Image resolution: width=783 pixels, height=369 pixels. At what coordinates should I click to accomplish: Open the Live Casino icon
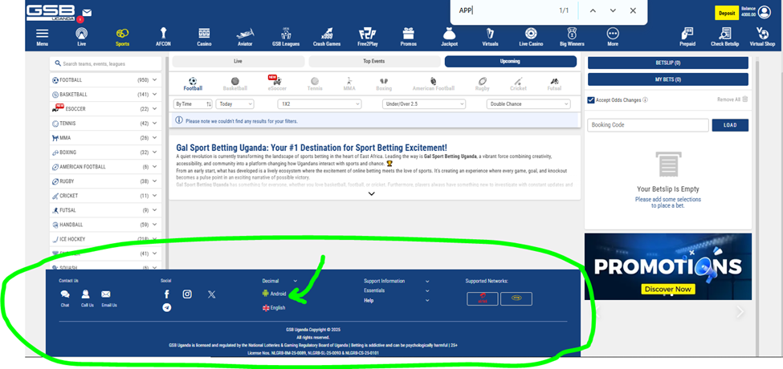click(531, 34)
